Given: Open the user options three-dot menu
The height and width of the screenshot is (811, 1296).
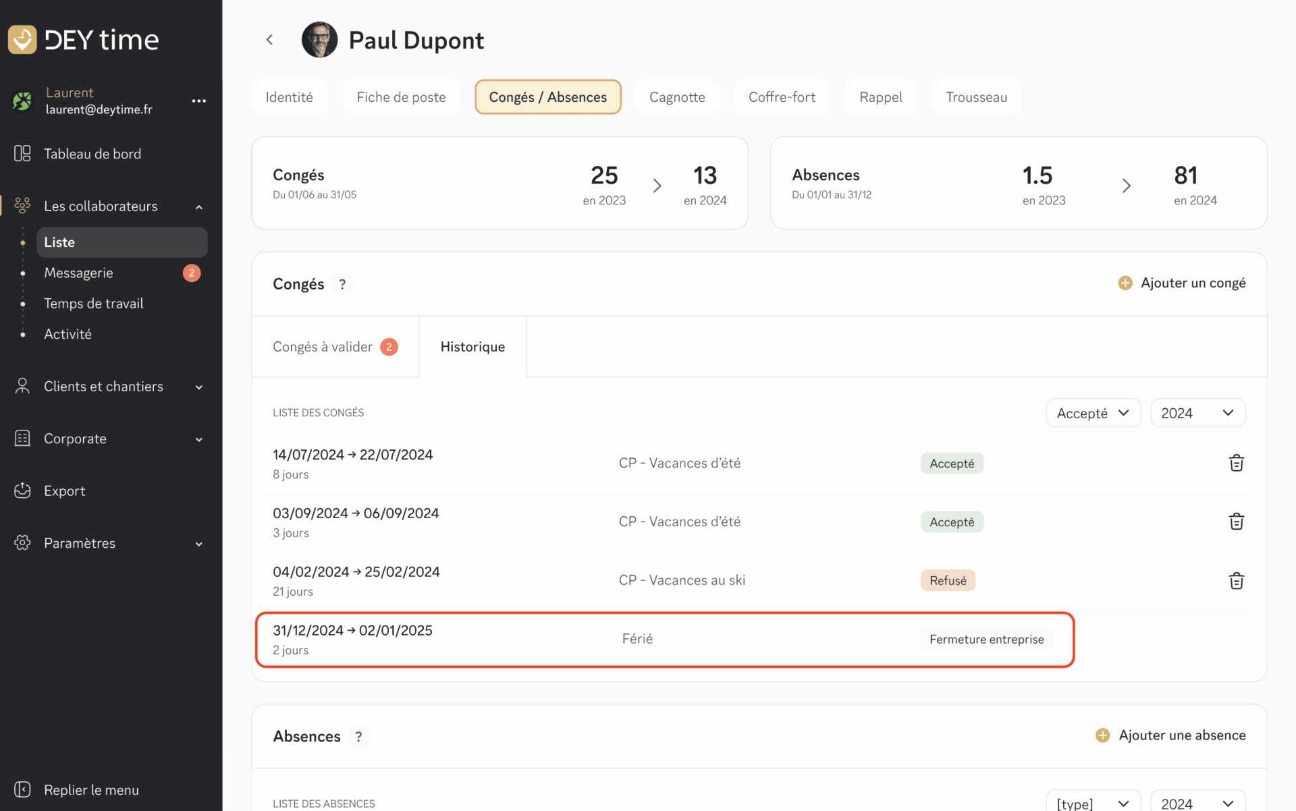Looking at the screenshot, I should coord(198,101).
